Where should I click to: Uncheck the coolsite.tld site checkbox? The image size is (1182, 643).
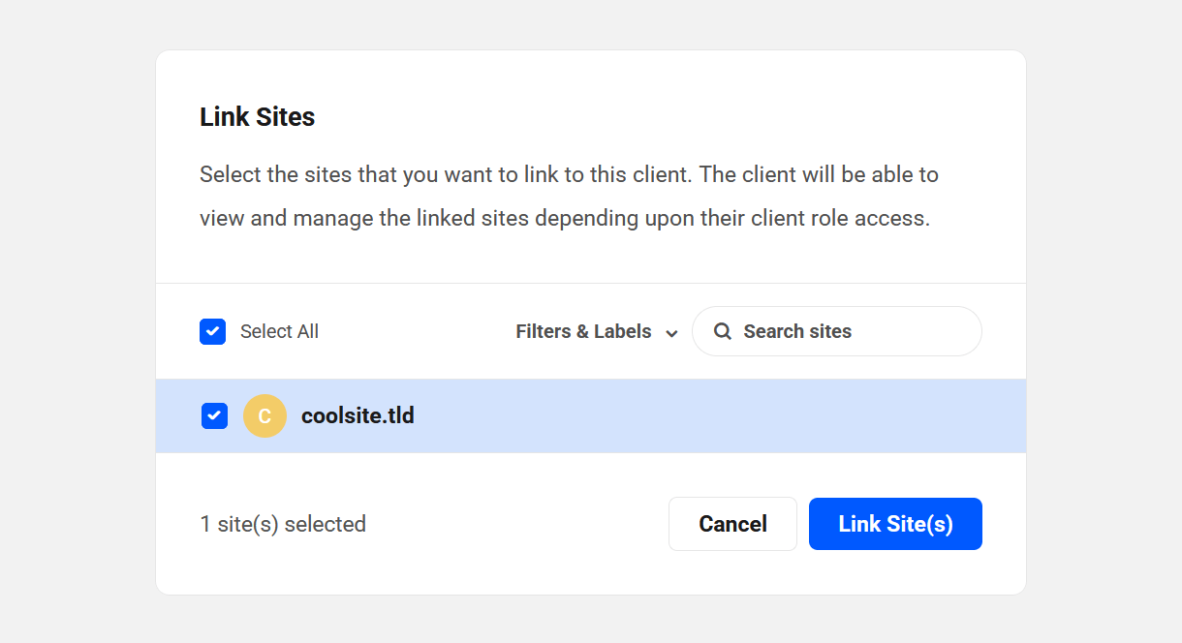(x=214, y=415)
